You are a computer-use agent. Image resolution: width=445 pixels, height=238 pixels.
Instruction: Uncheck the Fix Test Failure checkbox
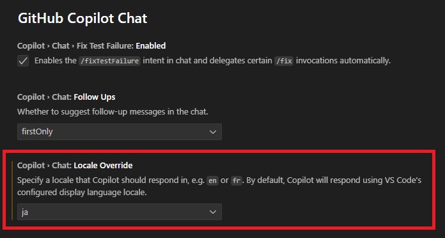(x=23, y=61)
